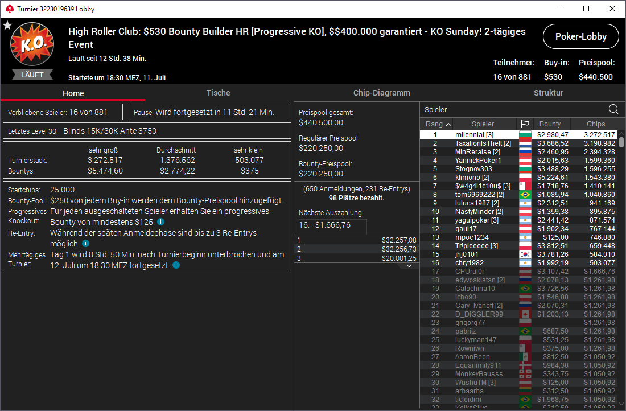626x411 pixels.
Task: Select eliminated player AaronBeen
Action: (518, 357)
